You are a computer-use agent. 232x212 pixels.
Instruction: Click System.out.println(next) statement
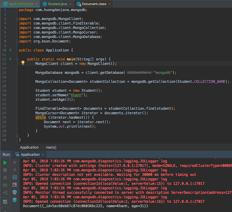point(70,127)
